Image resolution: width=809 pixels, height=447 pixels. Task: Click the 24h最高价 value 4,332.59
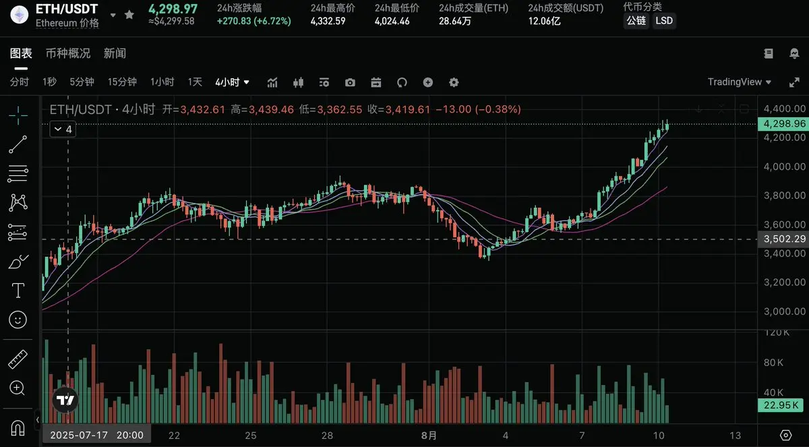[328, 21]
